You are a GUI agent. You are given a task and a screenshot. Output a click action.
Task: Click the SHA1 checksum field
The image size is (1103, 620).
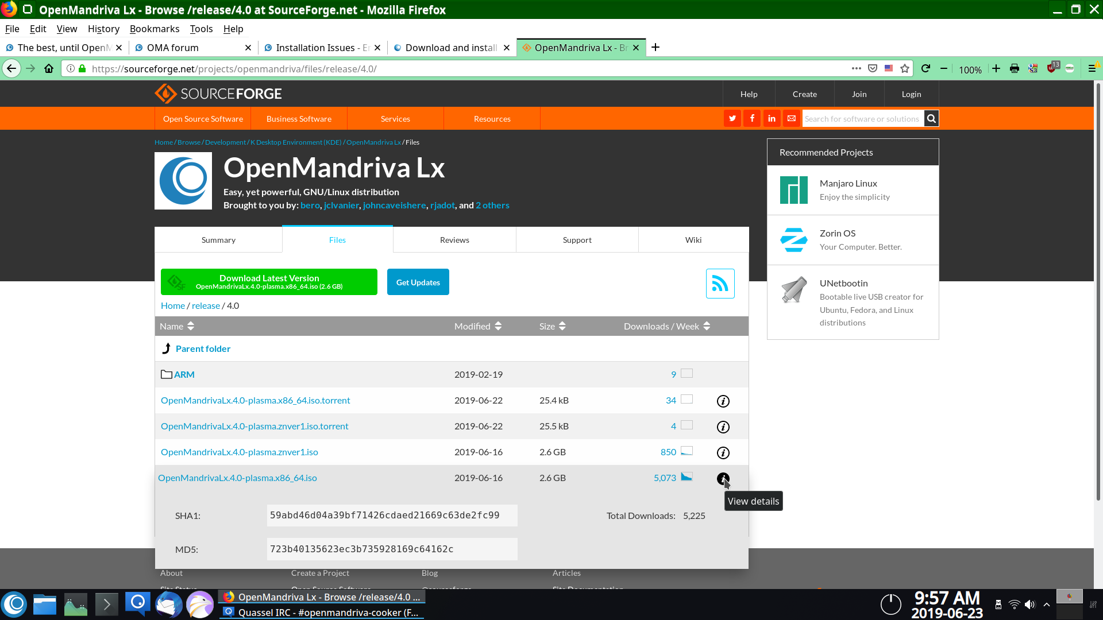(392, 516)
